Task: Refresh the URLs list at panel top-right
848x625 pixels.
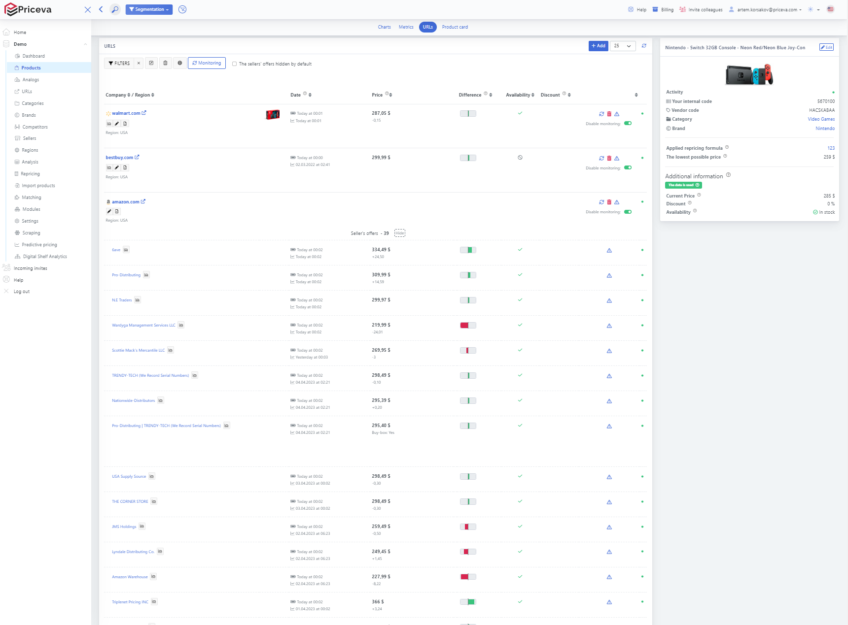Action: 644,46
